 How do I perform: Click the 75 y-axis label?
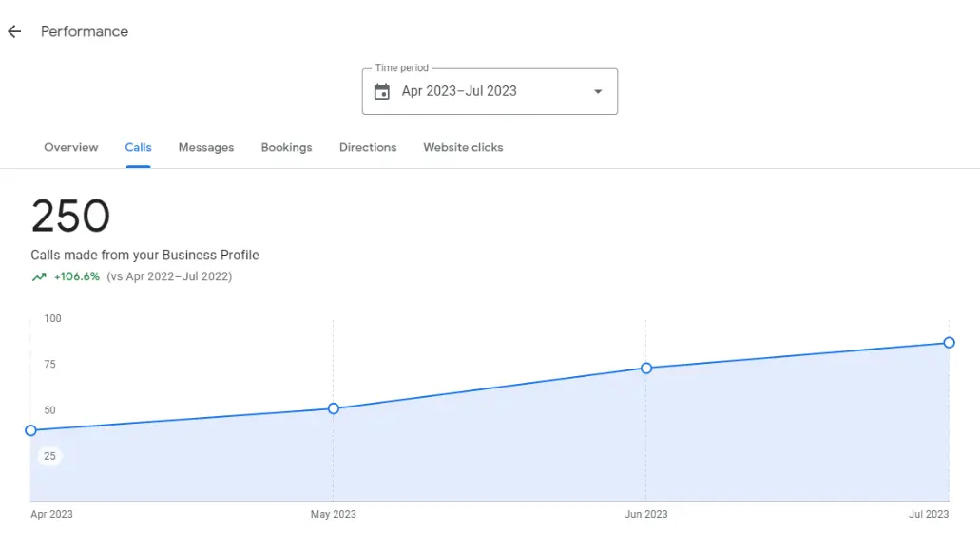[50, 364]
